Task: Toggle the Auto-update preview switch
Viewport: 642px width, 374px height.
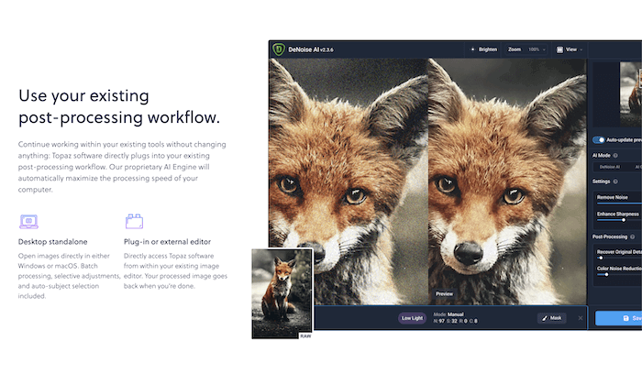Action: [x=599, y=140]
